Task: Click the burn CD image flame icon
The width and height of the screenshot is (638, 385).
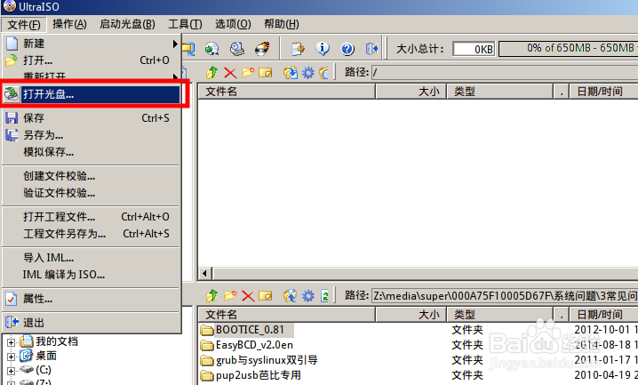Action: pos(262,49)
